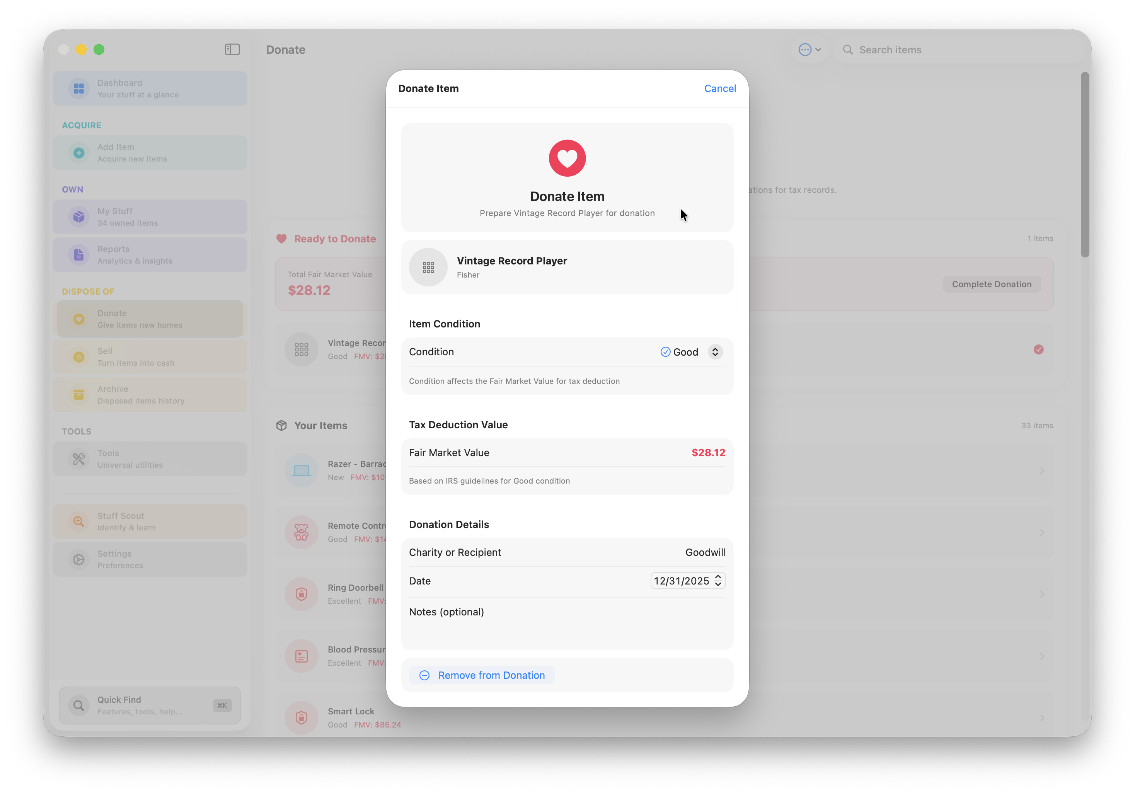
Task: Open Reports from the sidebar icon
Action: pos(78,254)
